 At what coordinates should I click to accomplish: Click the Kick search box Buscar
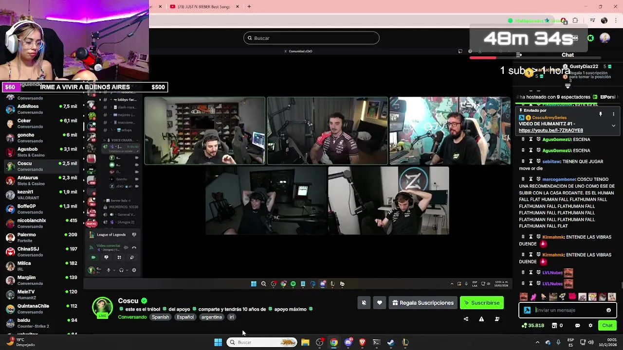click(x=311, y=38)
